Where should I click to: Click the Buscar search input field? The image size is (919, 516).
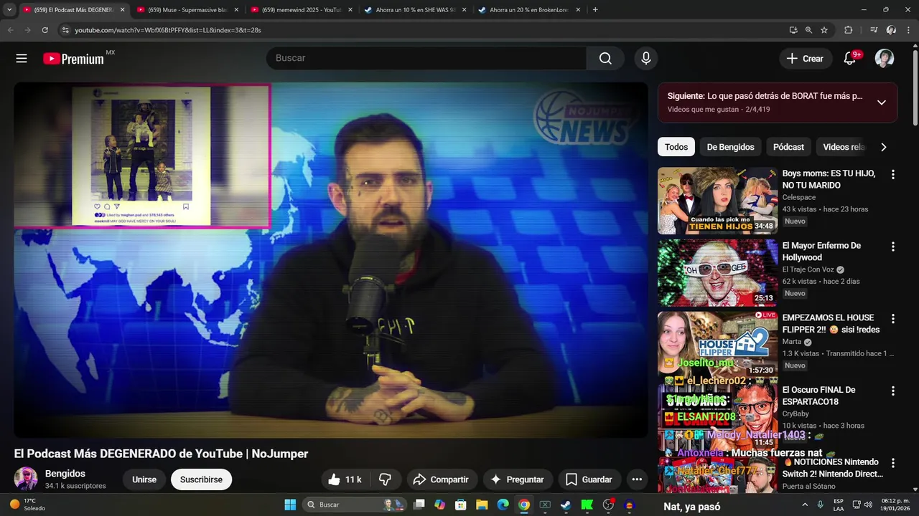(x=426, y=58)
